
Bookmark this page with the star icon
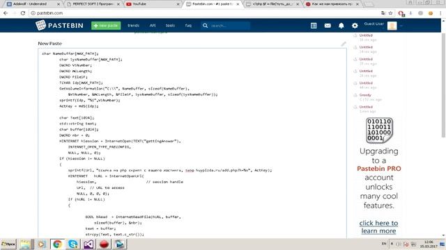click(390, 13)
